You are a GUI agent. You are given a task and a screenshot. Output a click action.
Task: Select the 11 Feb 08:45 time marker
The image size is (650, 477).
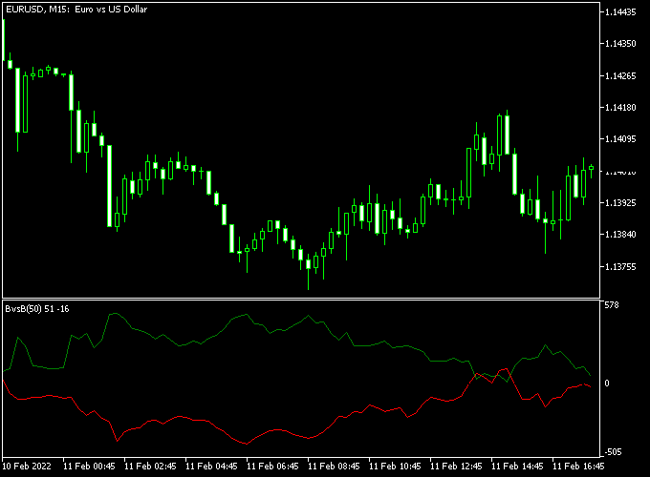335,467
